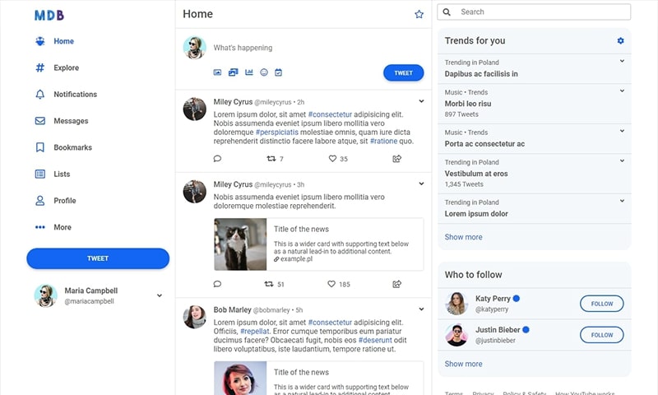658x395 pixels.
Task: Click the cat news card thumbnail
Action: [x=240, y=244]
